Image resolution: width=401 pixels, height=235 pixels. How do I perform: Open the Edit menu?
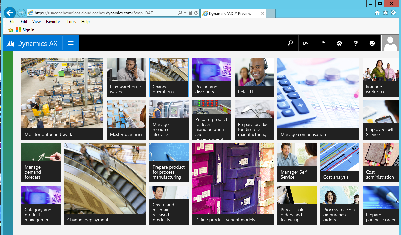tap(24, 22)
